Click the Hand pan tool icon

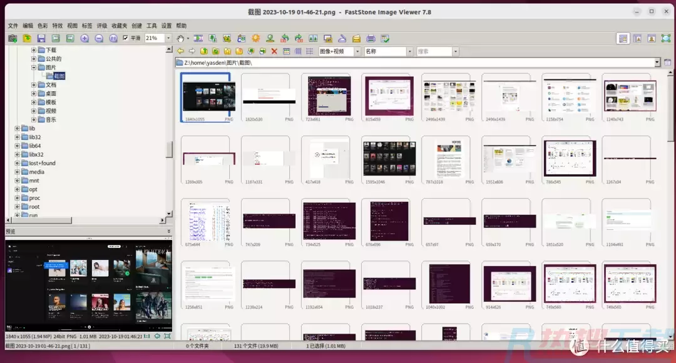pyautogui.click(x=180, y=39)
